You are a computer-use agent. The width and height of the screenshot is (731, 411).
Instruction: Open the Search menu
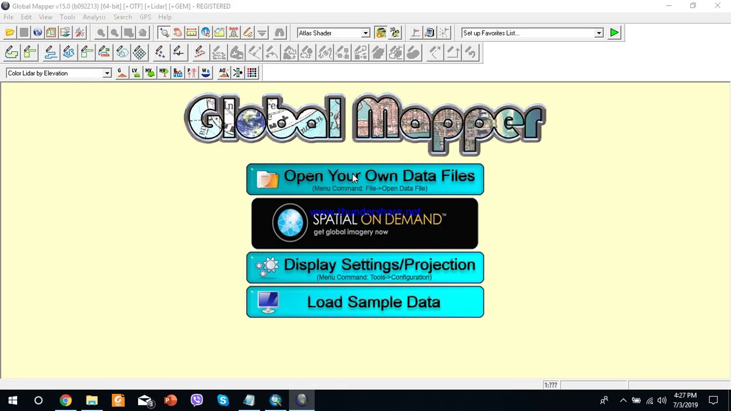click(122, 17)
